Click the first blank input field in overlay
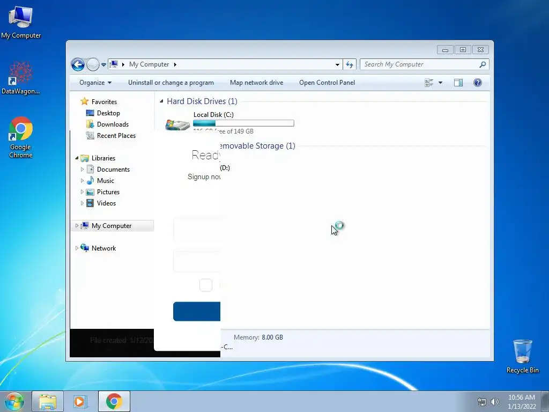Viewport: 549px width, 412px height. [x=197, y=229]
